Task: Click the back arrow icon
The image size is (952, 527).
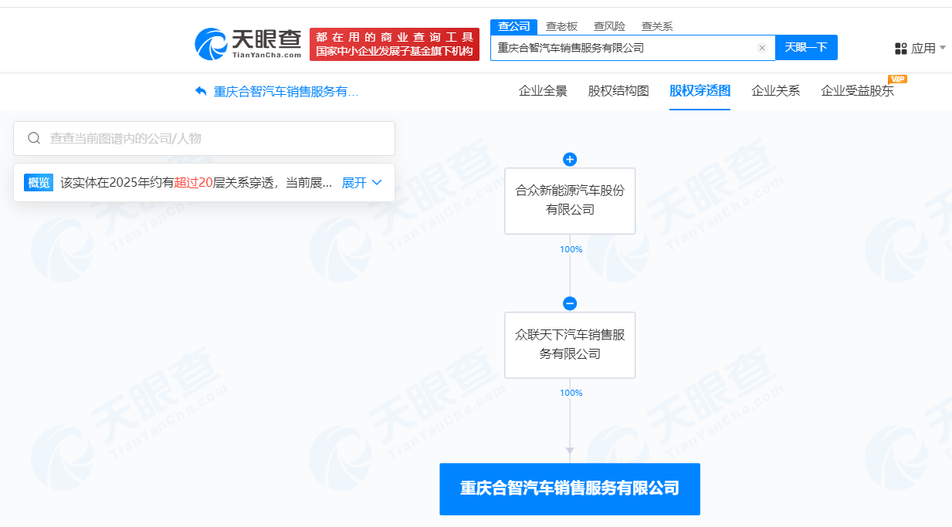Action: coord(201,91)
